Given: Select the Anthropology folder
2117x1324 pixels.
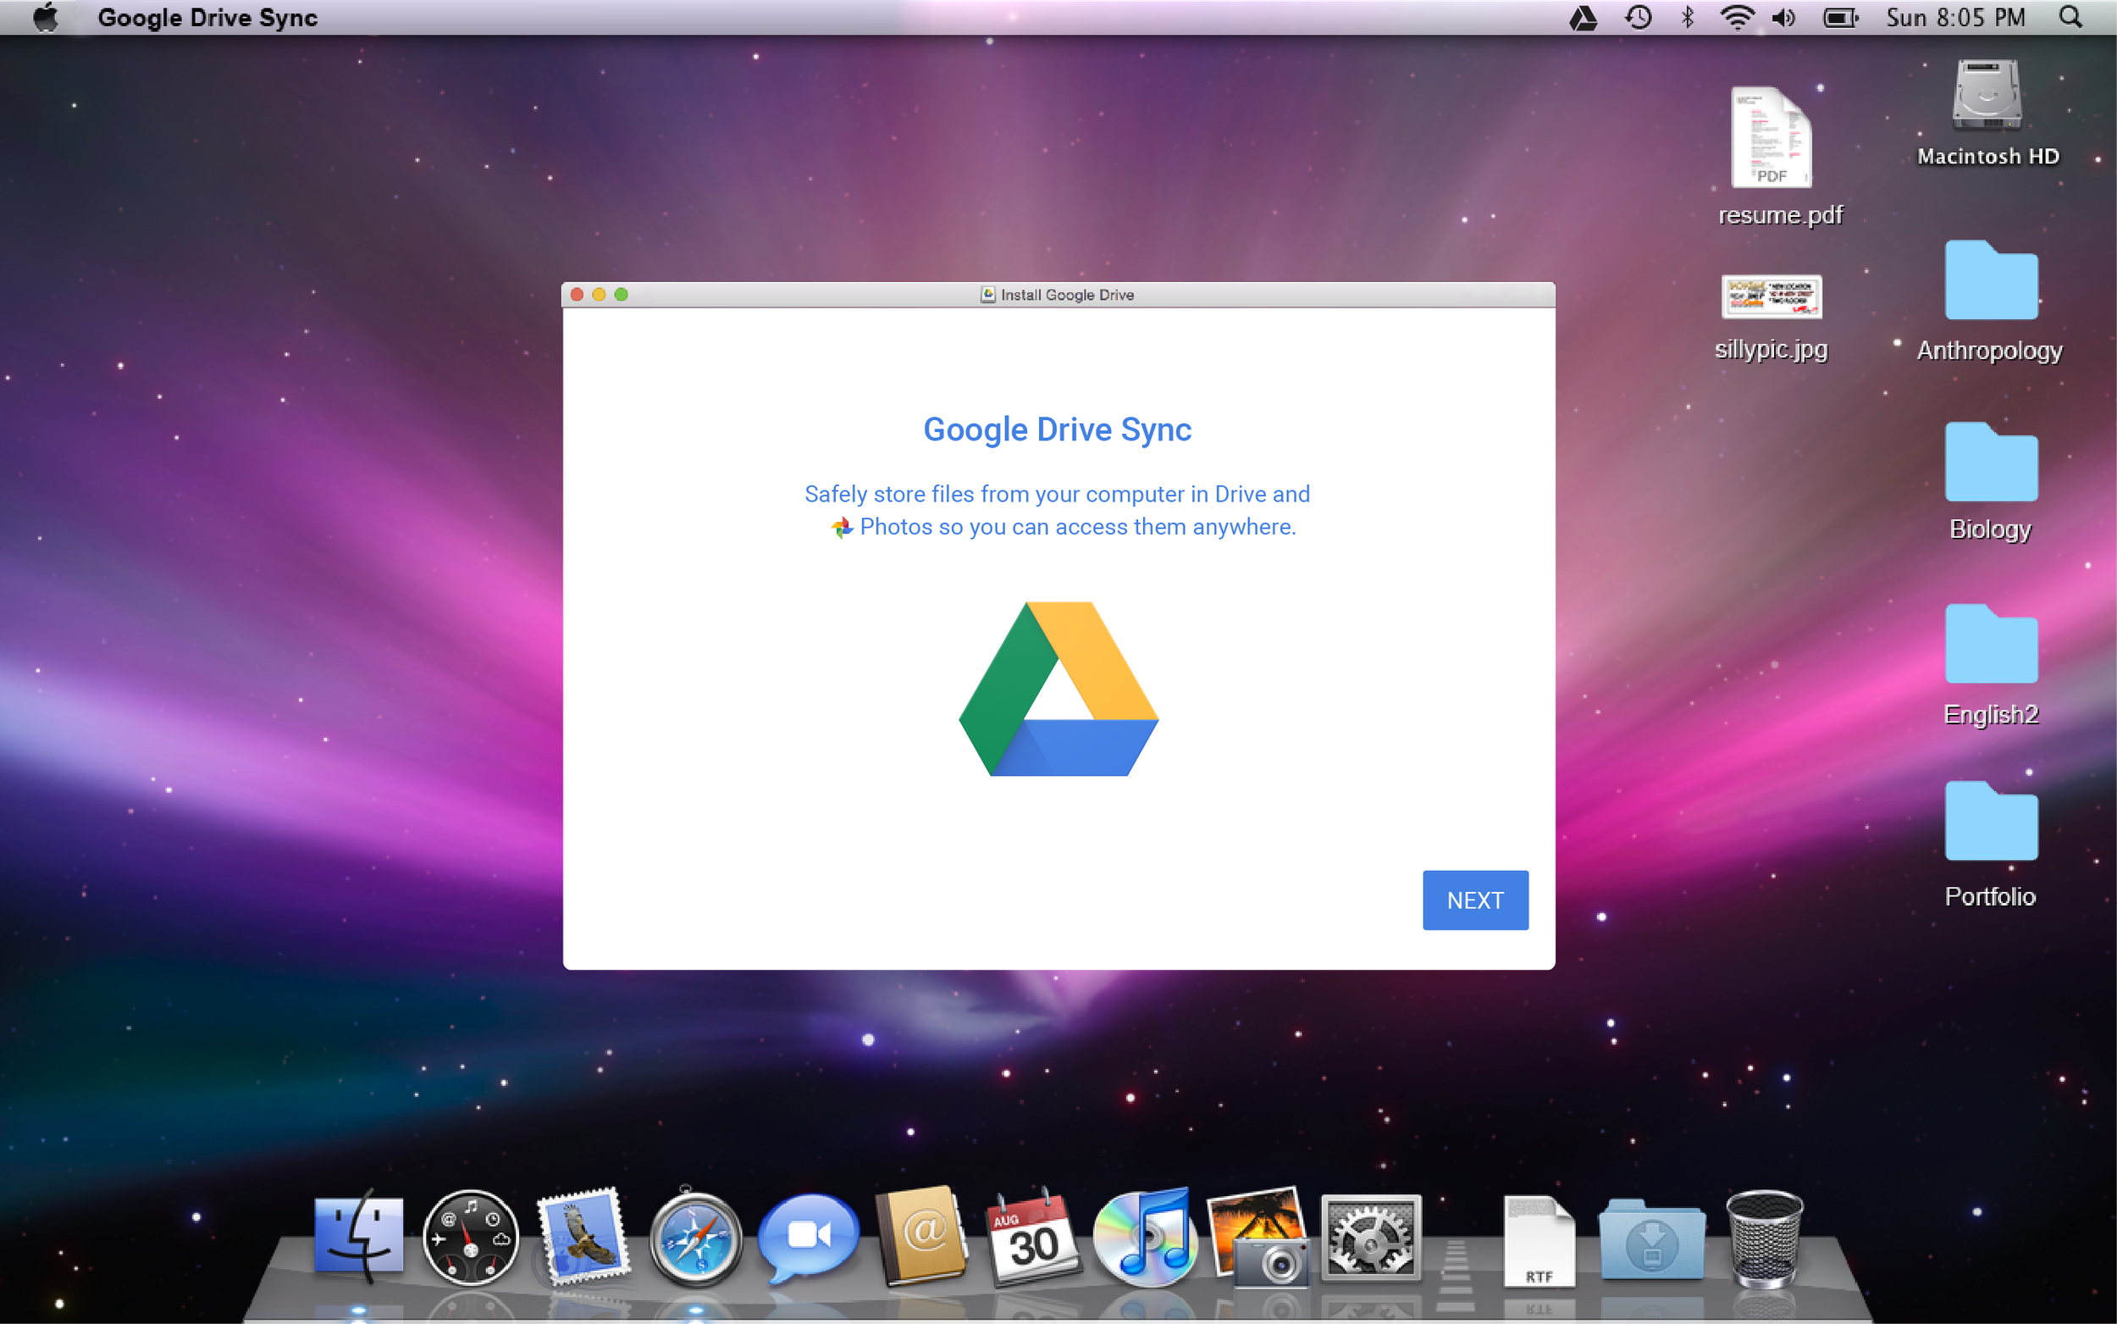Looking at the screenshot, I should (1991, 280).
